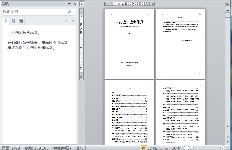Open the navigation pane options dropdown triangle
The height and width of the screenshot is (150, 232).
[x=69, y=4]
